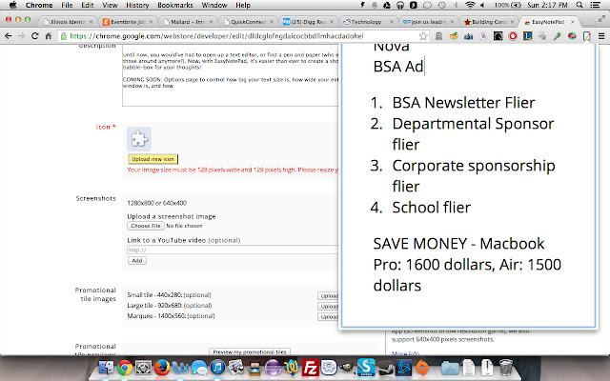Click the Add button under YouTube link
The width and height of the screenshot is (610, 381).
pyautogui.click(x=137, y=260)
